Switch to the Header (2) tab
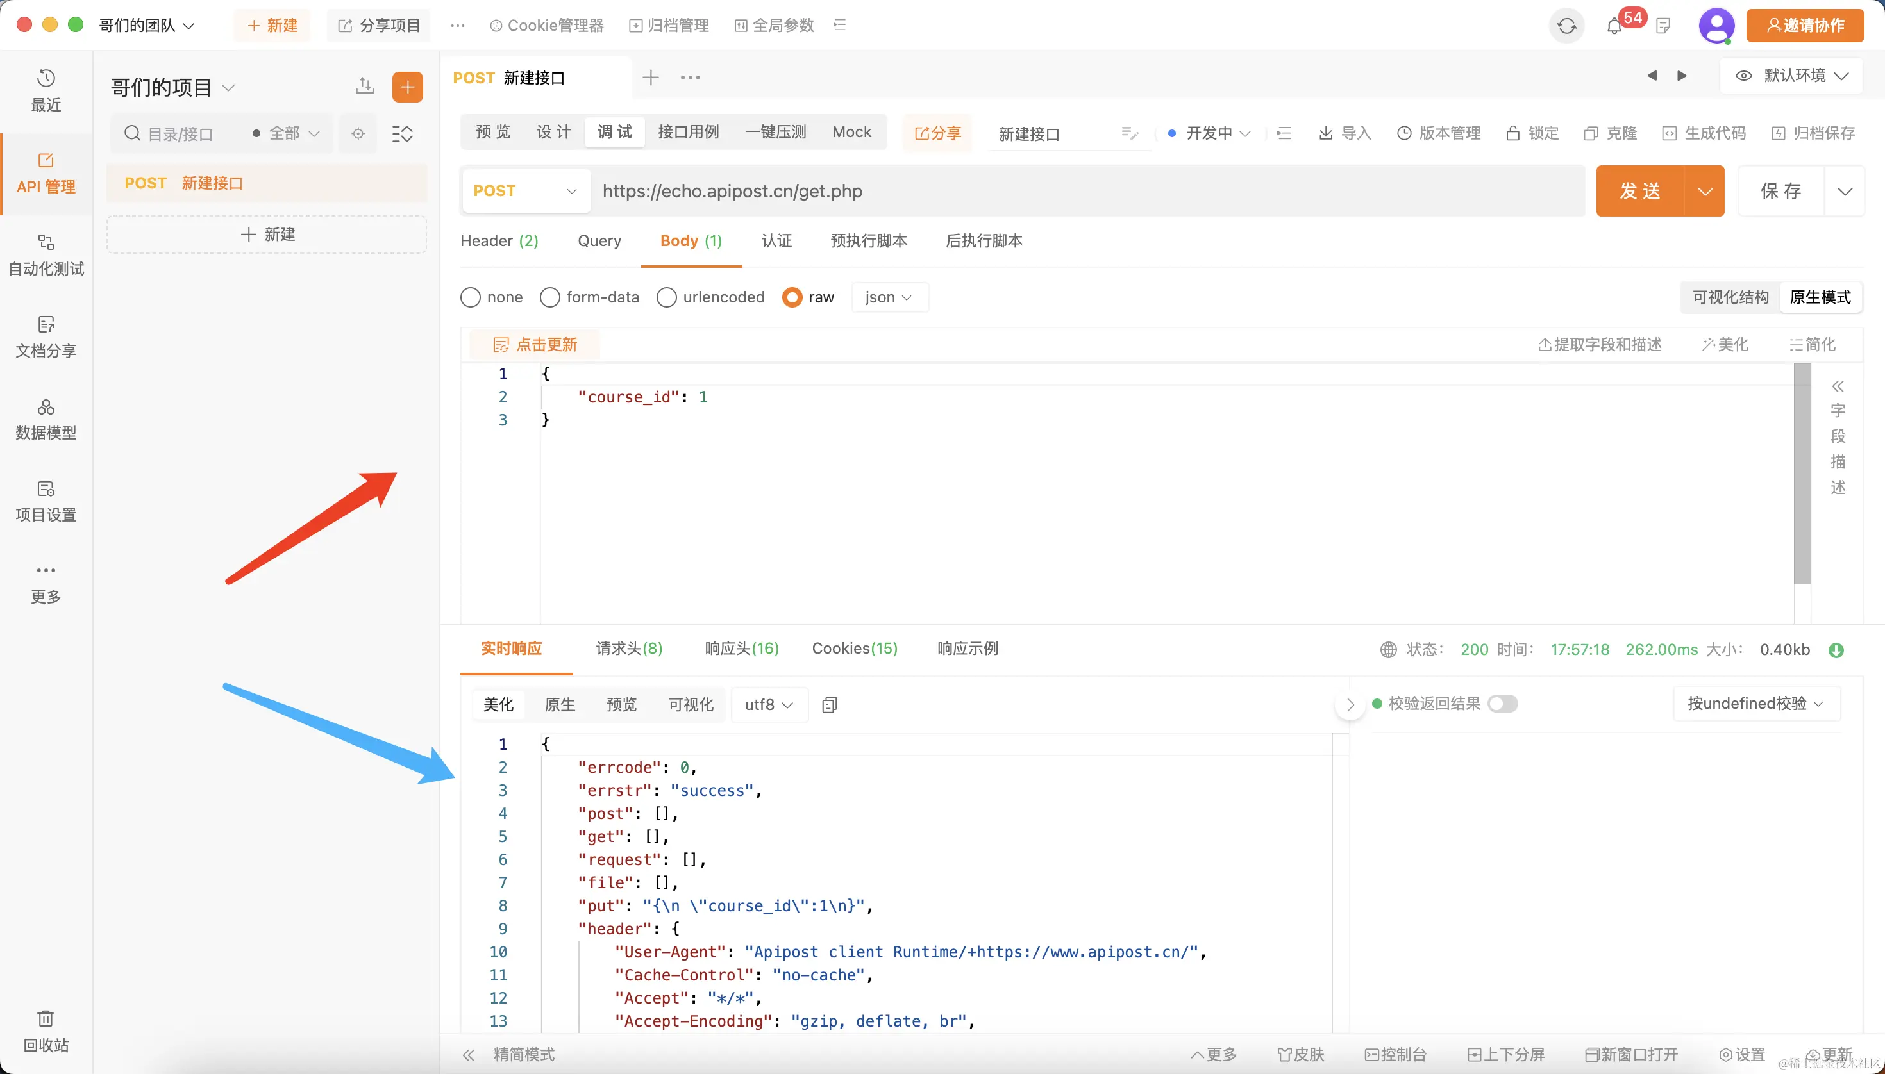The width and height of the screenshot is (1885, 1074). pyautogui.click(x=499, y=240)
